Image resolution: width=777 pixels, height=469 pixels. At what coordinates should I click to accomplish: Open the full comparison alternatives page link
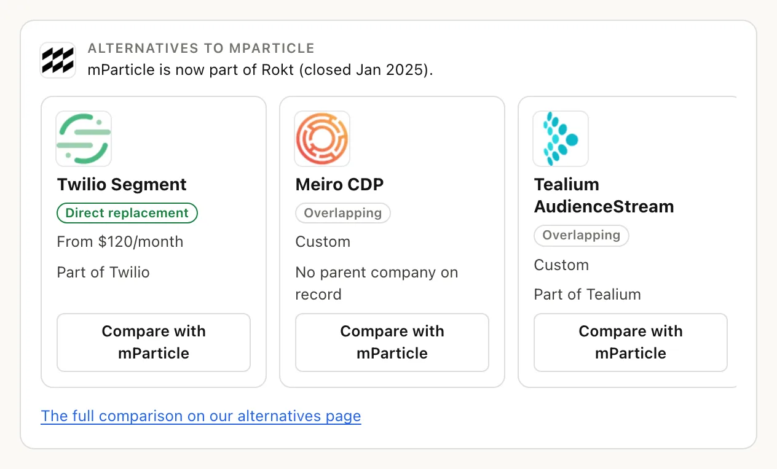(x=201, y=416)
